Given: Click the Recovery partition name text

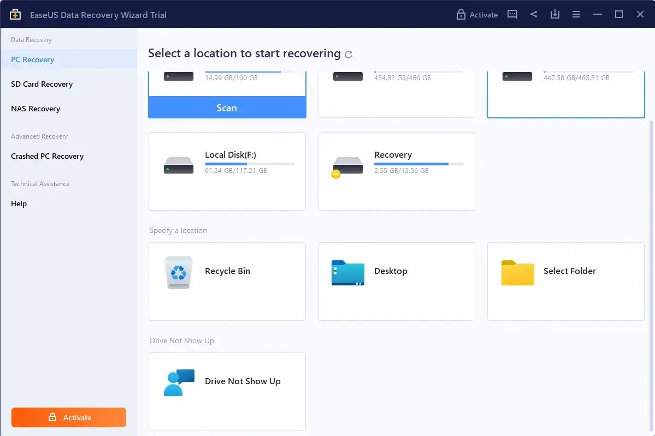Looking at the screenshot, I should [x=393, y=155].
